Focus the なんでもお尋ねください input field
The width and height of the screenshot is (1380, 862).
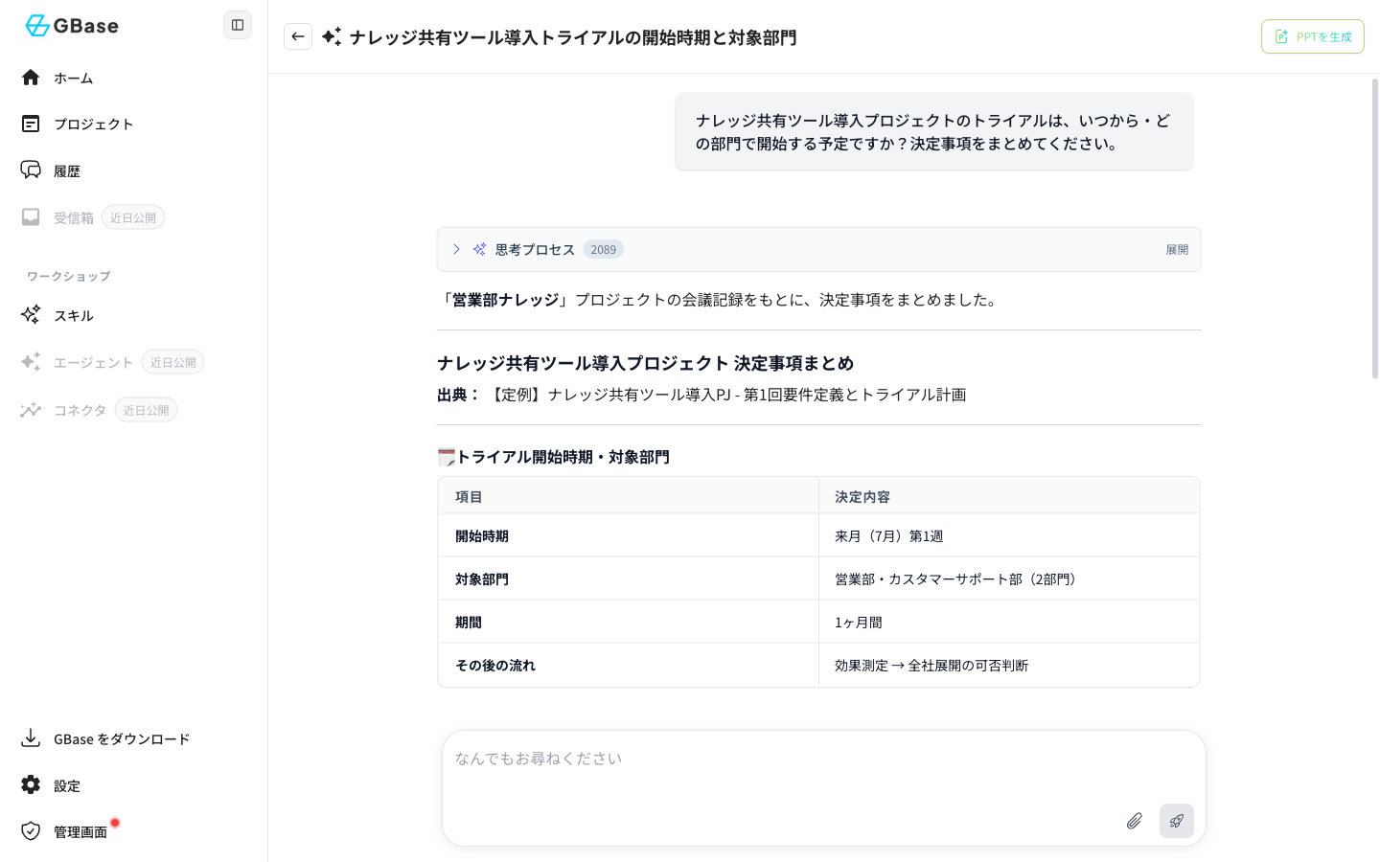[x=823, y=759]
